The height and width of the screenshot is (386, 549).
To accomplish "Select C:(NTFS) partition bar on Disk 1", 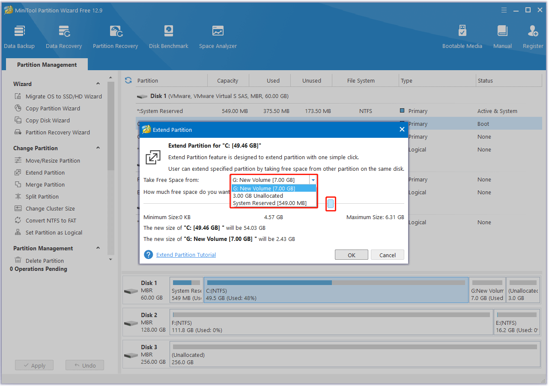I will click(x=336, y=290).
